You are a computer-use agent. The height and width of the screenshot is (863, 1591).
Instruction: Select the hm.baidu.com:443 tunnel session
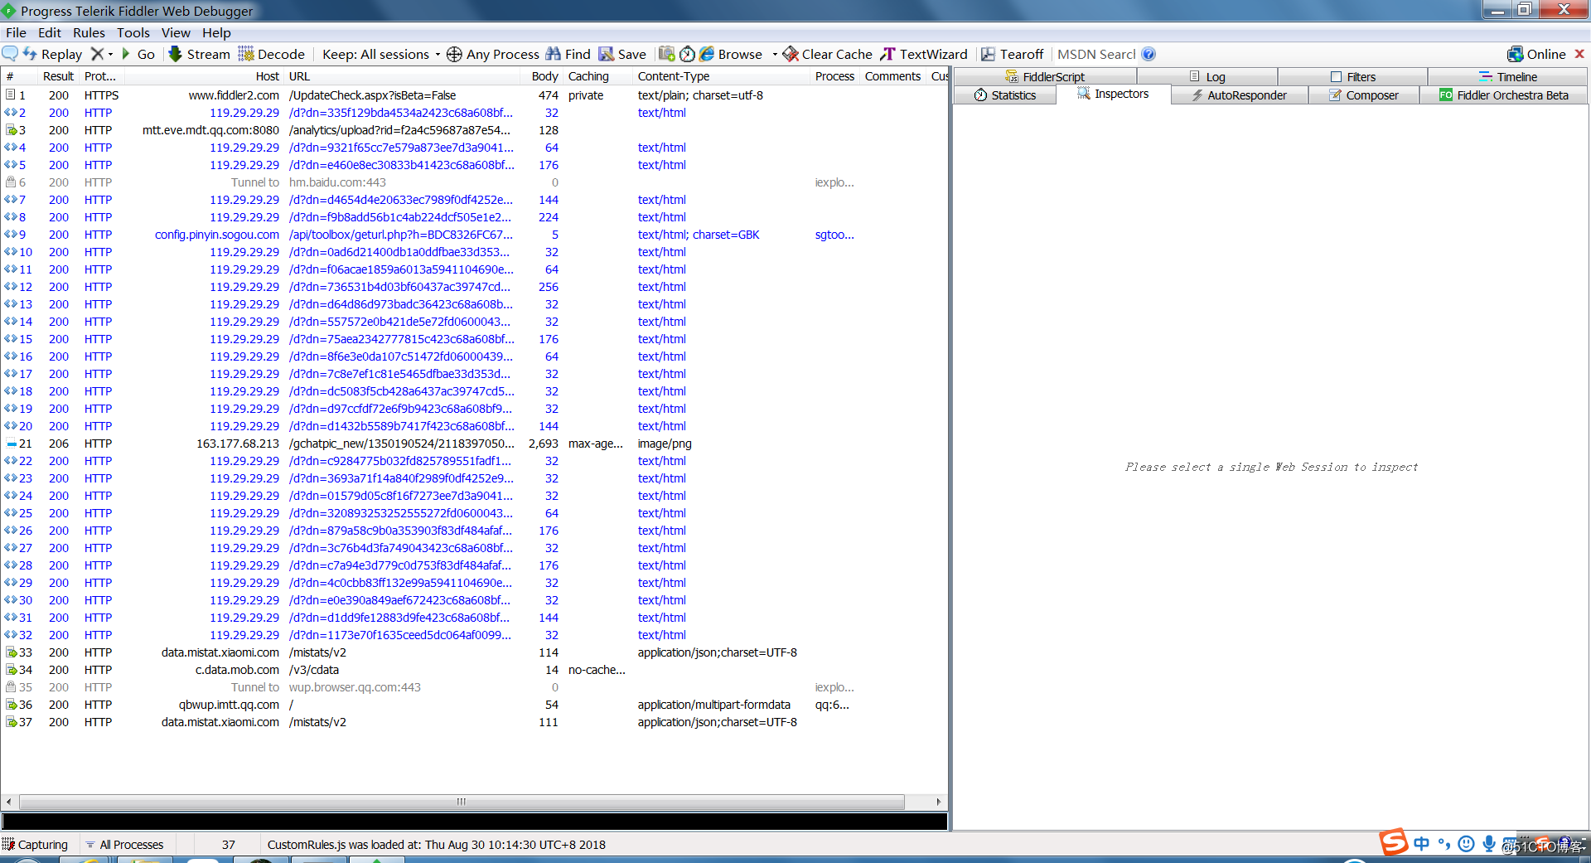[x=474, y=182]
